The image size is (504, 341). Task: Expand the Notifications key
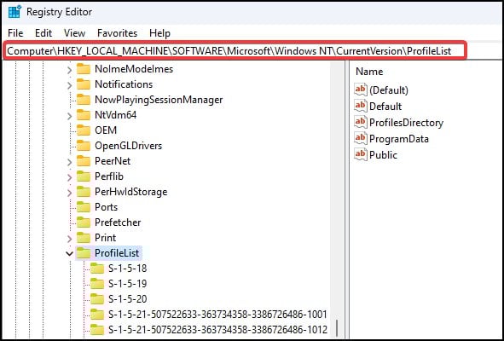tap(69, 85)
